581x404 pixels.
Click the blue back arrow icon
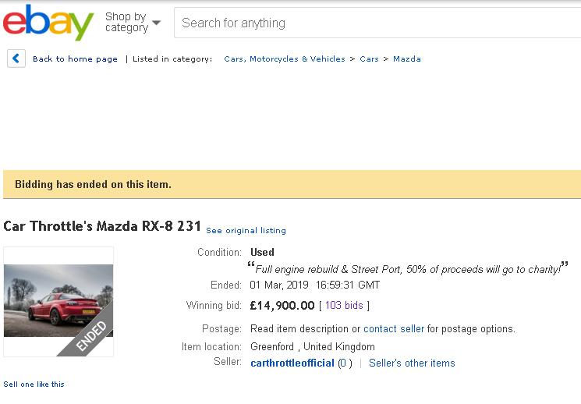point(16,58)
